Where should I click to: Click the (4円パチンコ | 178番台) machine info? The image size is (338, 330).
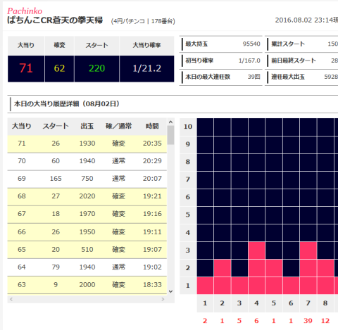[143, 21]
